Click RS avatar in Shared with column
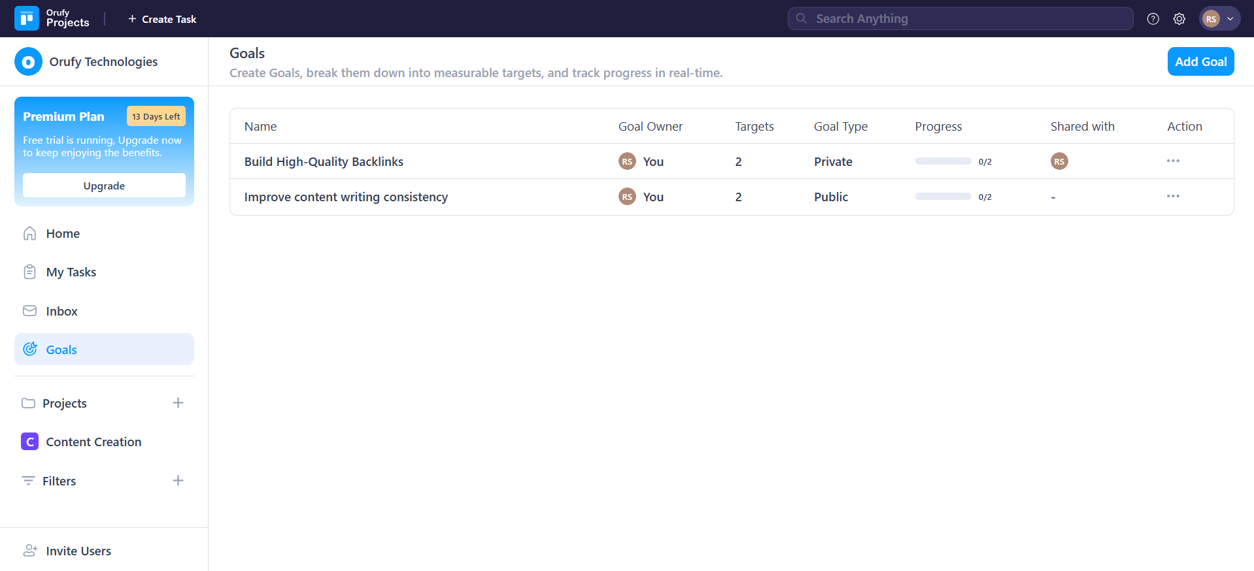 coord(1059,161)
